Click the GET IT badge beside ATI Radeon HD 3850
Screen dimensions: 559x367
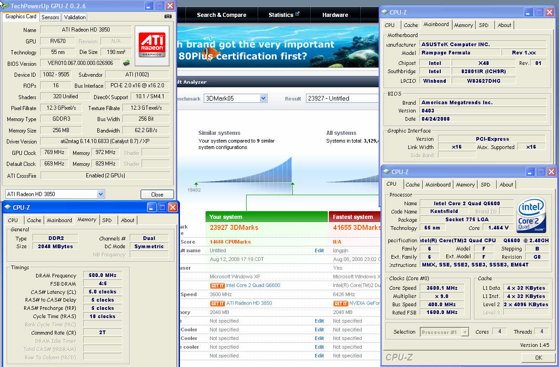click(217, 303)
